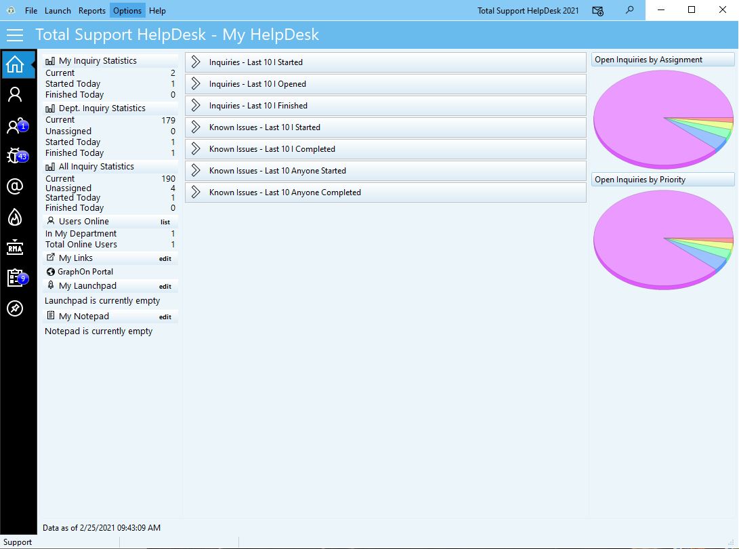This screenshot has width=739, height=549.
Task: Open the single user sidebar icon
Action: (x=15, y=95)
